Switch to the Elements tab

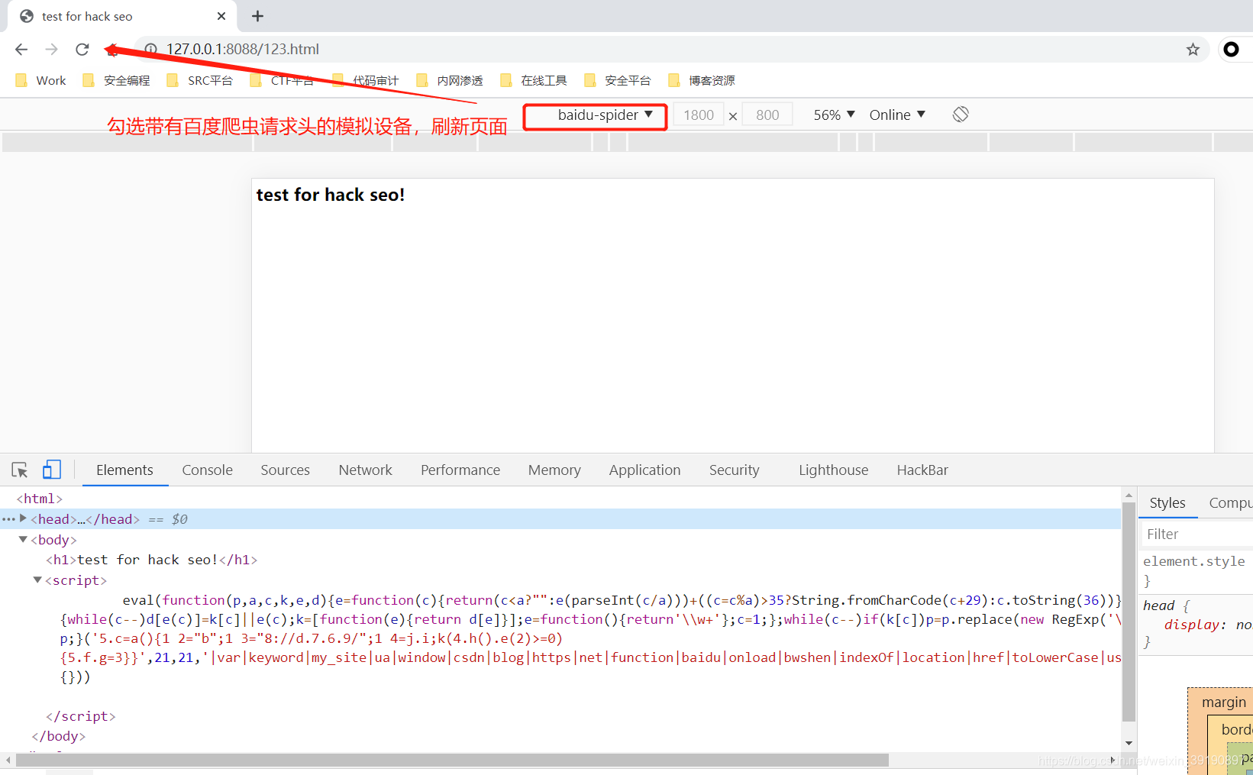click(x=124, y=470)
